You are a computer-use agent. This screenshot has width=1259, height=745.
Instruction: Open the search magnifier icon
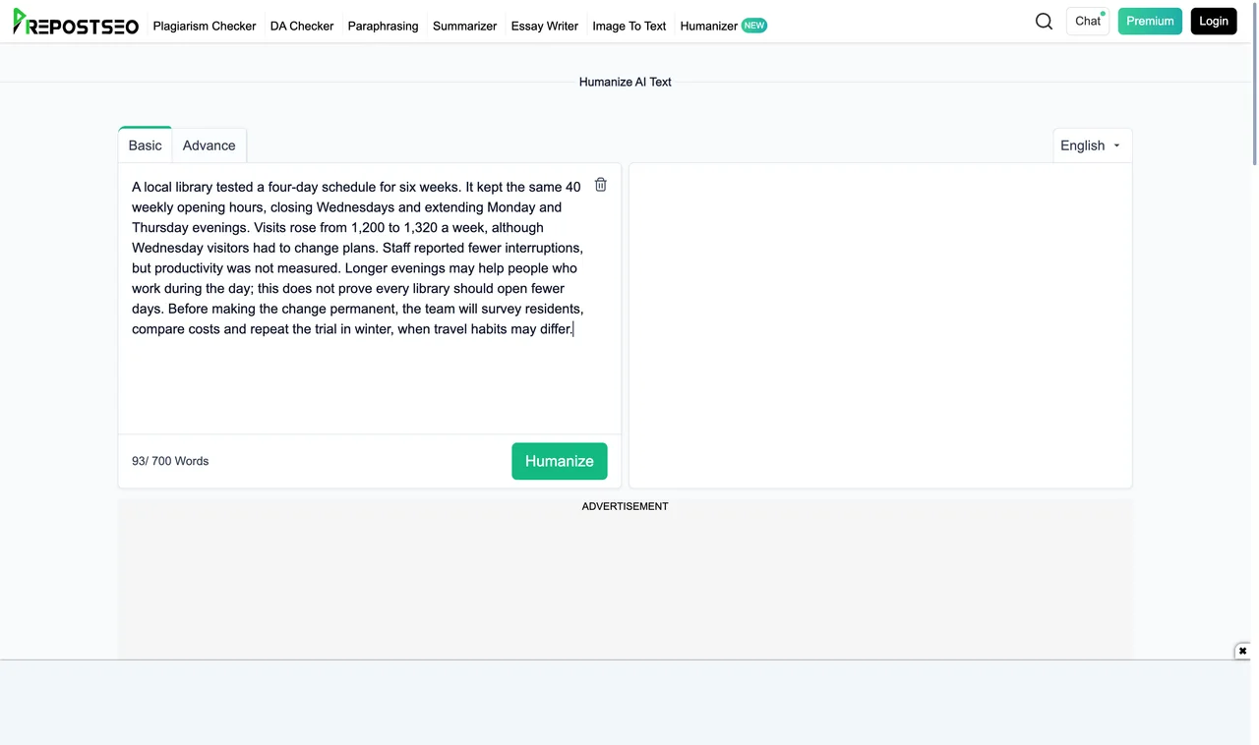tap(1044, 21)
